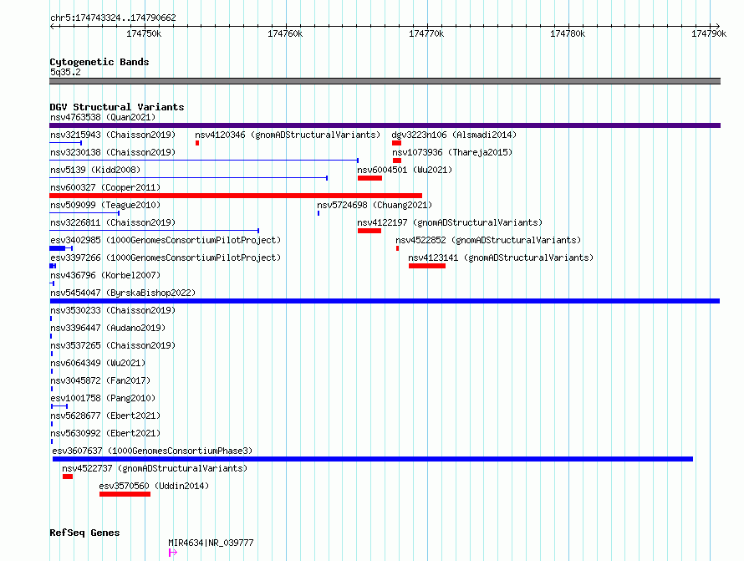744x561 pixels.
Task: Open the MIR4634|NR_039777 gene label
Action: tap(211, 543)
